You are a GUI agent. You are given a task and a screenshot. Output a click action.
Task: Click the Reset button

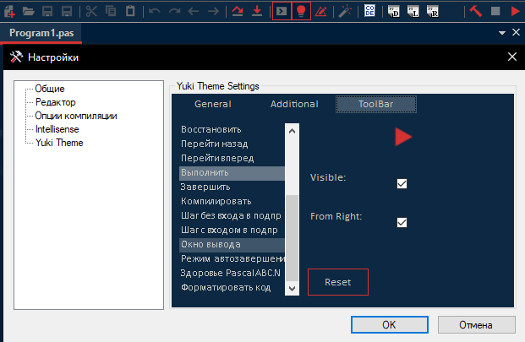tap(338, 282)
